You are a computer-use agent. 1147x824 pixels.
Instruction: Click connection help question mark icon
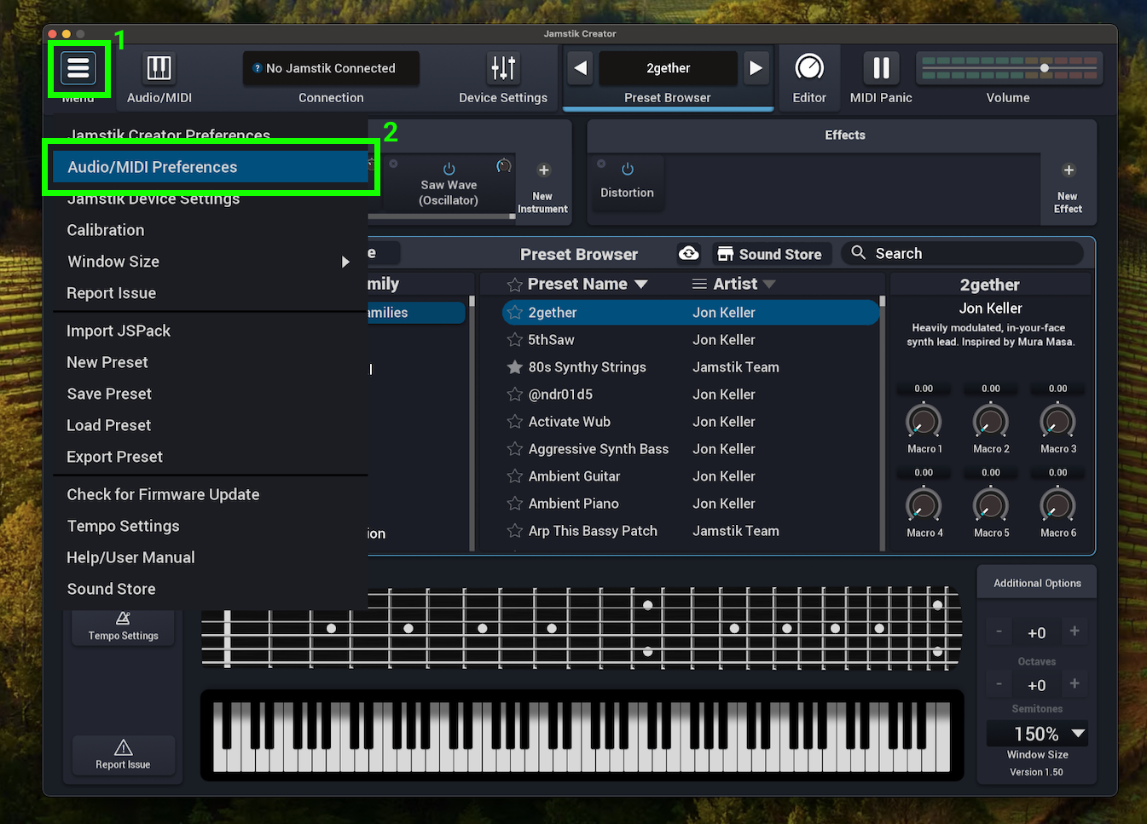[258, 68]
